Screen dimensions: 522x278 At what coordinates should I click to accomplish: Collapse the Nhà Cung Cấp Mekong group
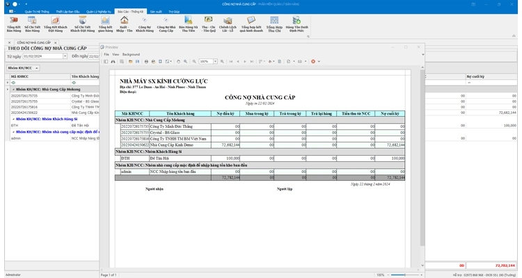(x=13, y=89)
